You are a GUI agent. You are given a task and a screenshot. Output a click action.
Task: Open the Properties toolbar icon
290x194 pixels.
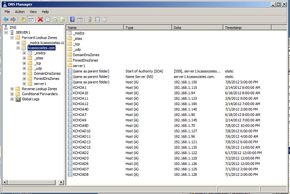[48, 20]
